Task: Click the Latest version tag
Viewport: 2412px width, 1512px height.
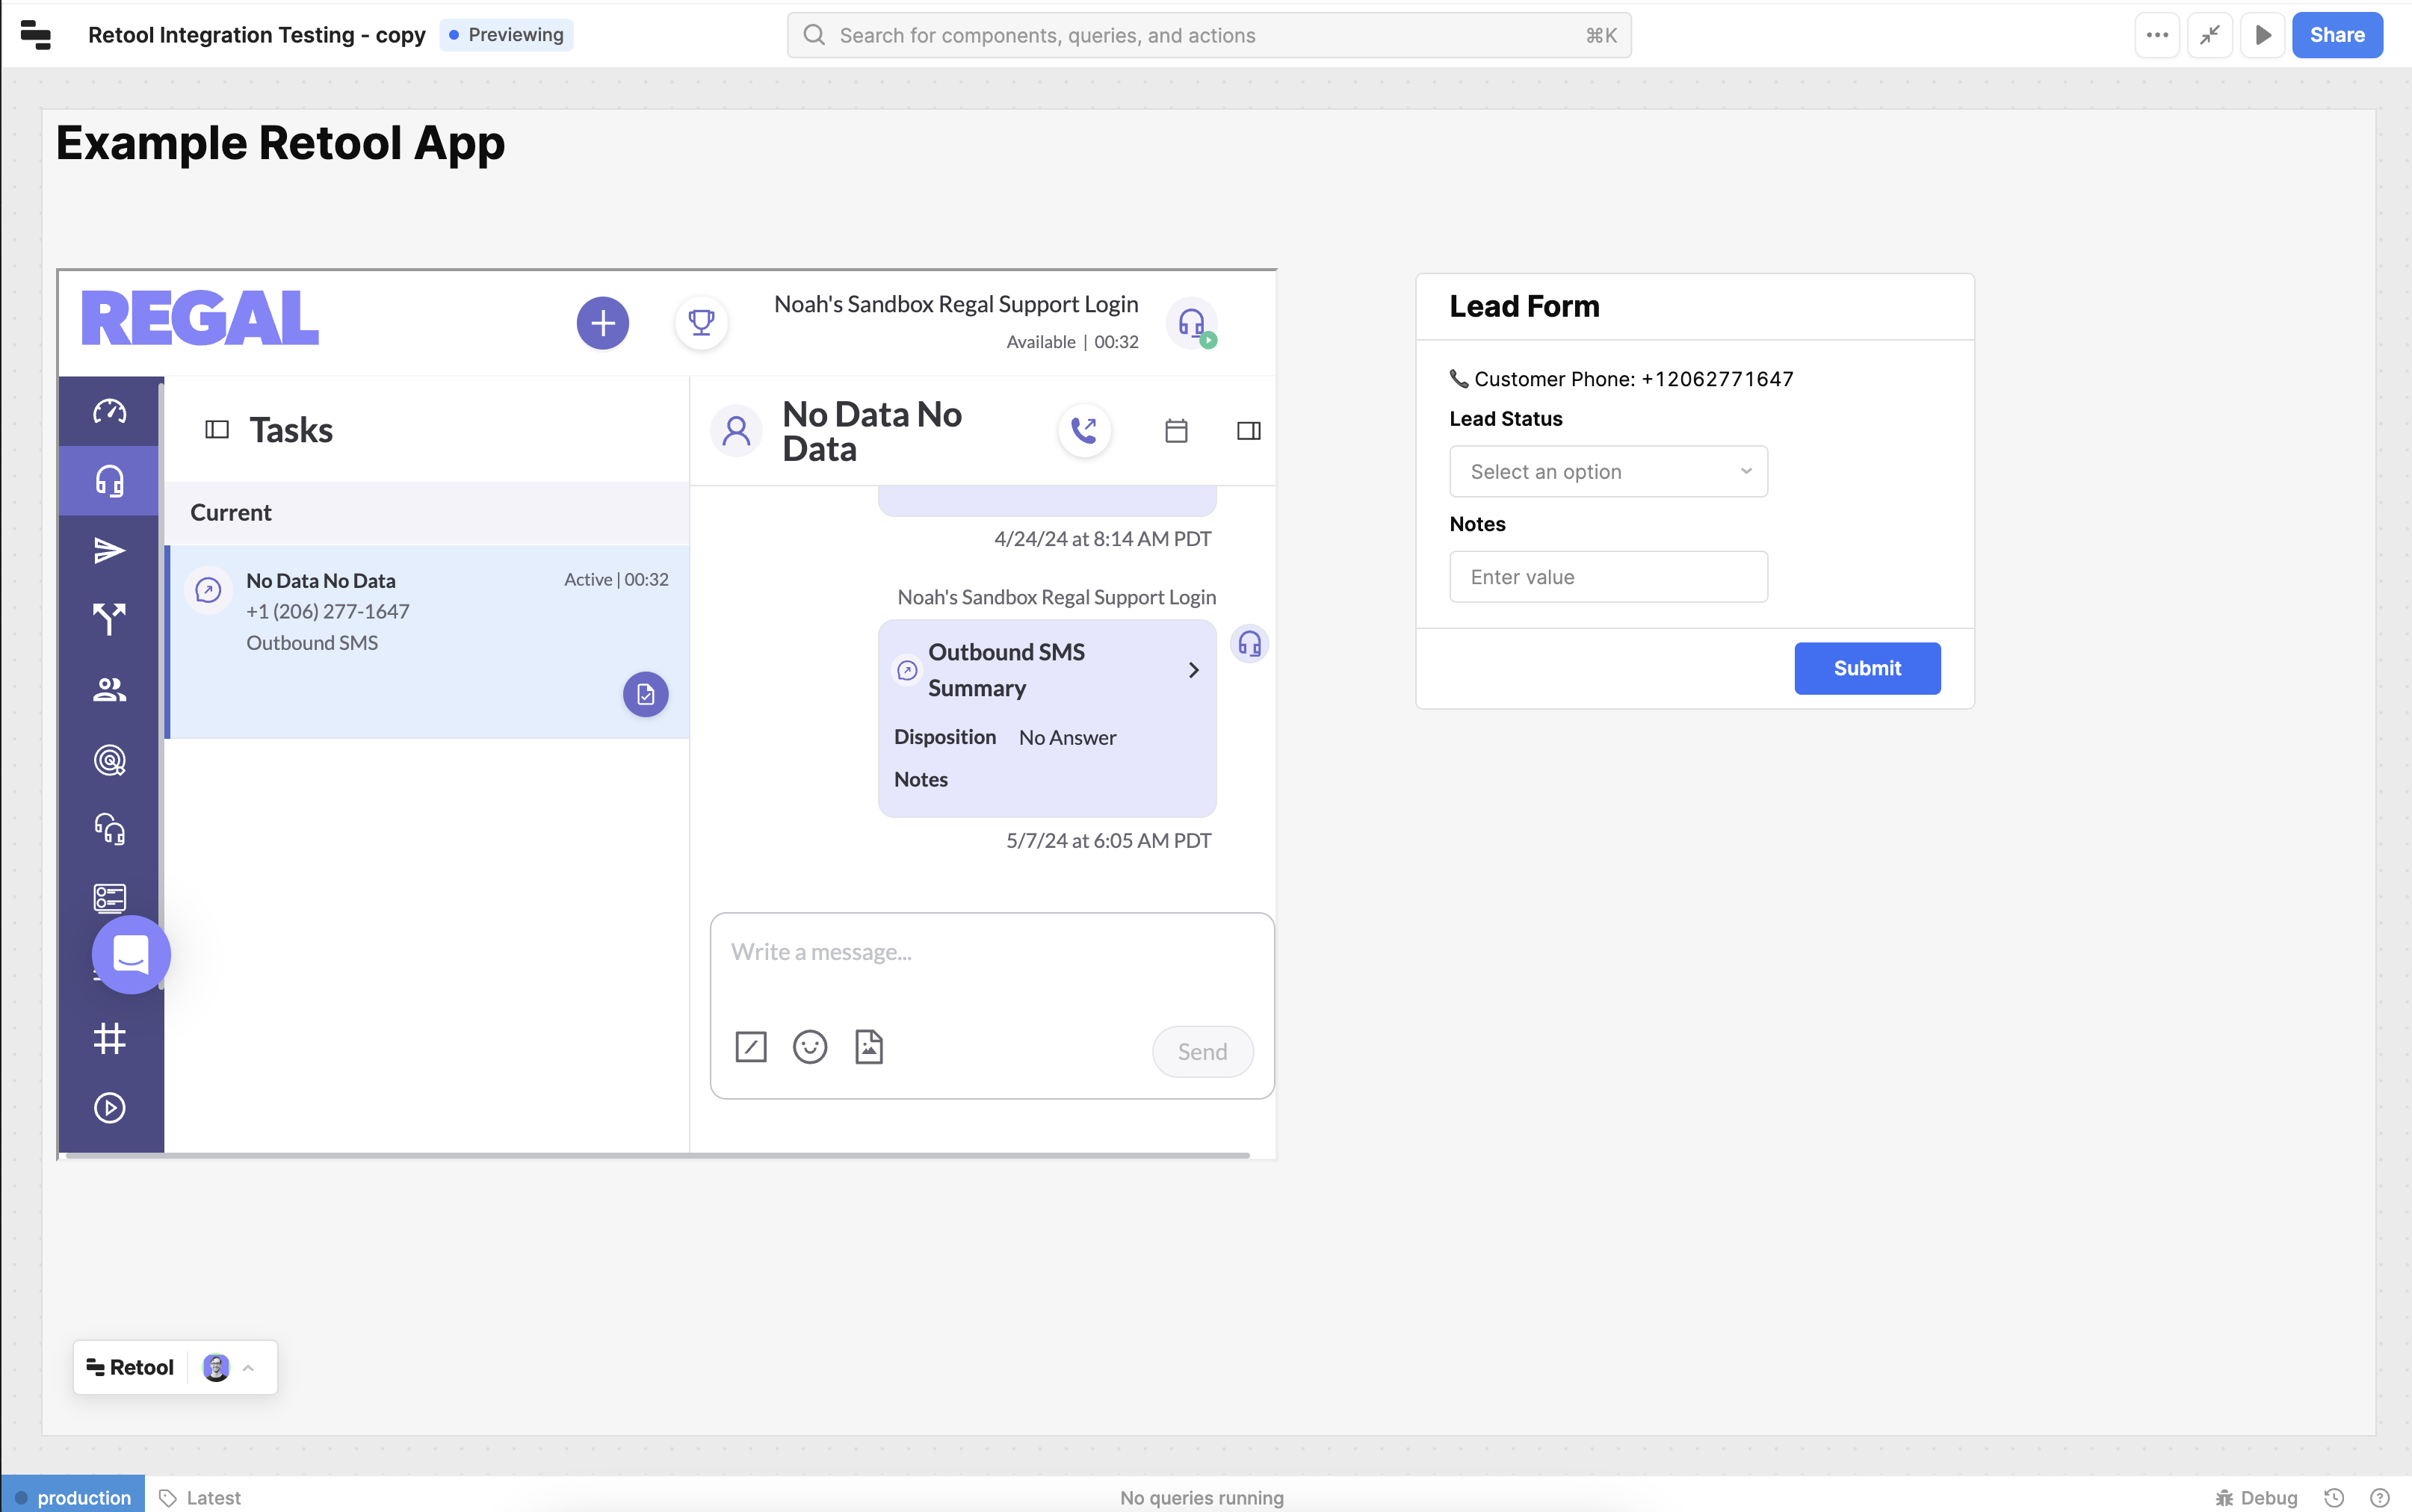Action: click(200, 1497)
